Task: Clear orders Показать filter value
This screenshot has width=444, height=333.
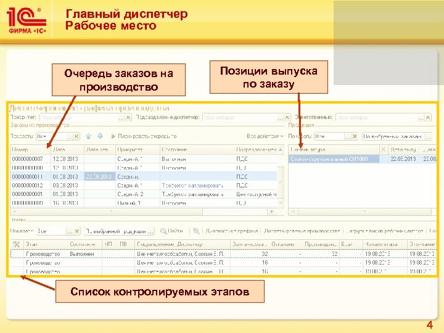Action: 76,136
